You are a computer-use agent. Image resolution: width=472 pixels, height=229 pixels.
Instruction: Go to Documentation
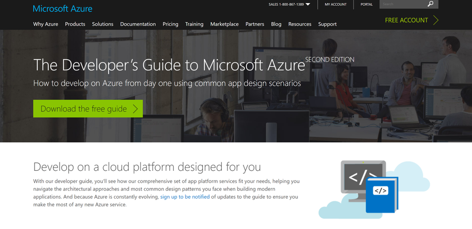click(x=138, y=24)
